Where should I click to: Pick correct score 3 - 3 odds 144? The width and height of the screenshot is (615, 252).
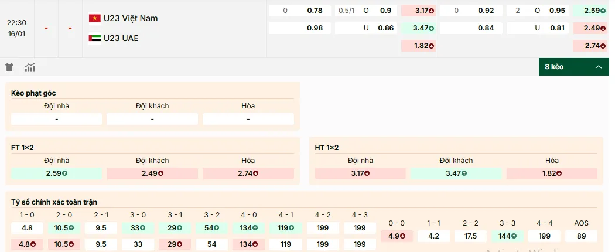[507, 236]
